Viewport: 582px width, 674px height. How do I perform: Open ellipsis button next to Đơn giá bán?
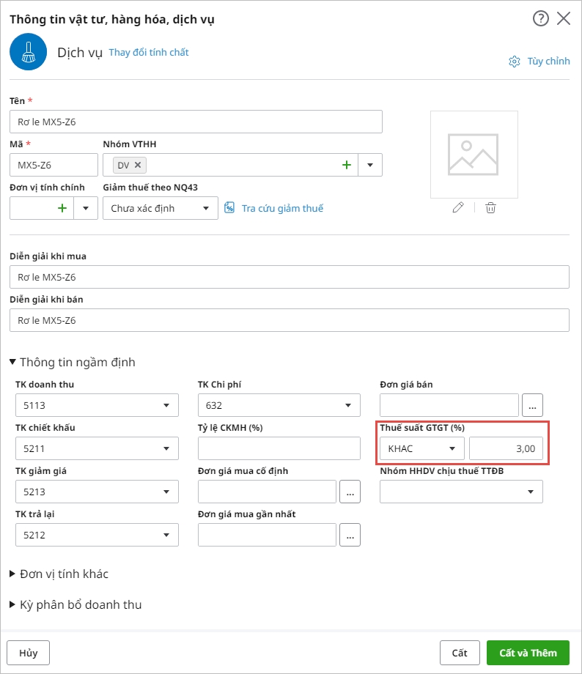coord(533,405)
